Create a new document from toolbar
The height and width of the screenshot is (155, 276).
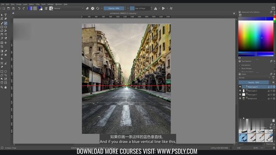coord(4,8)
